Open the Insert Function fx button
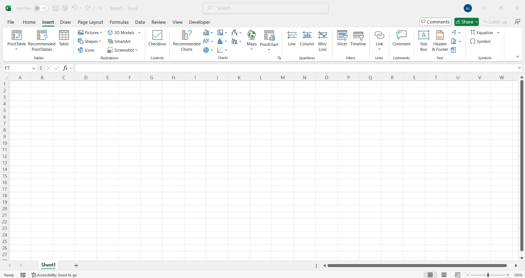Screen dimensions: 525x278 click(65, 68)
